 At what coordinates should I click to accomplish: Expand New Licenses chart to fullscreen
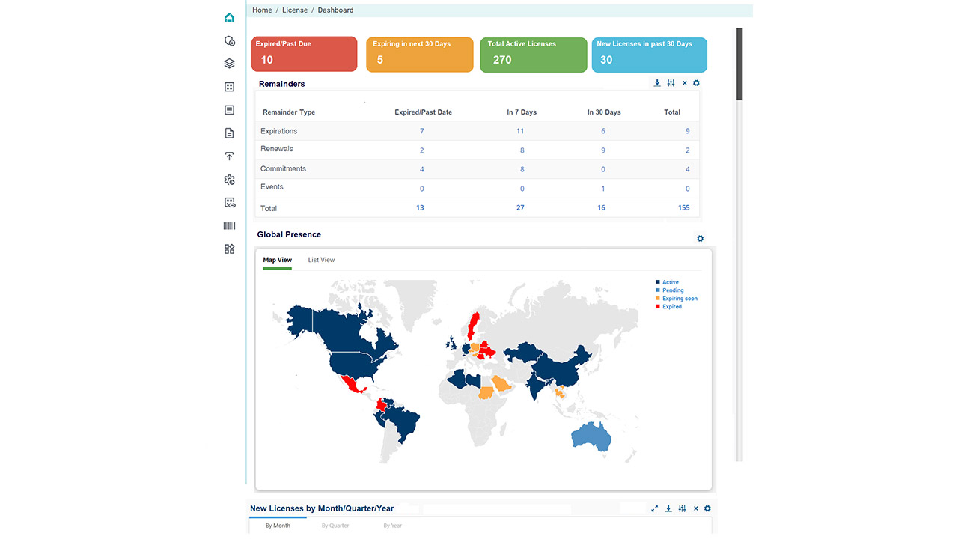[x=655, y=508]
